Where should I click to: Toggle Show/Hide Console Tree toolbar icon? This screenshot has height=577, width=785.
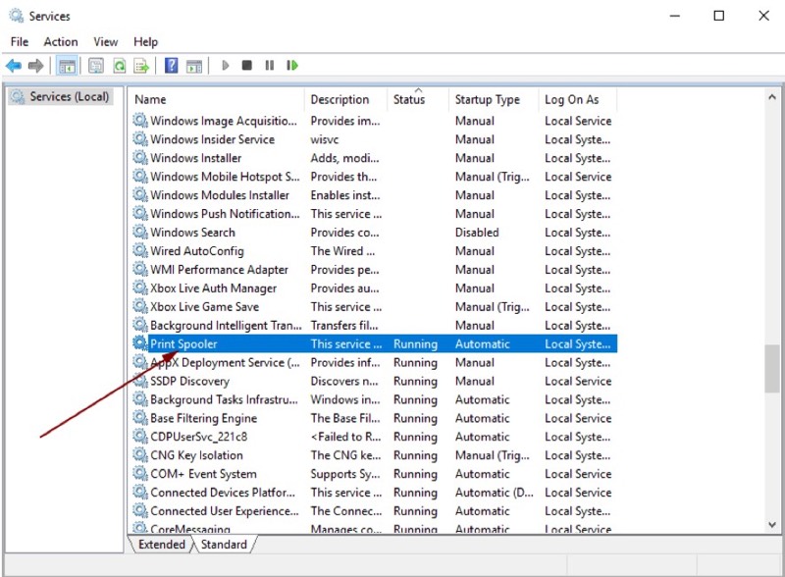pyautogui.click(x=67, y=66)
